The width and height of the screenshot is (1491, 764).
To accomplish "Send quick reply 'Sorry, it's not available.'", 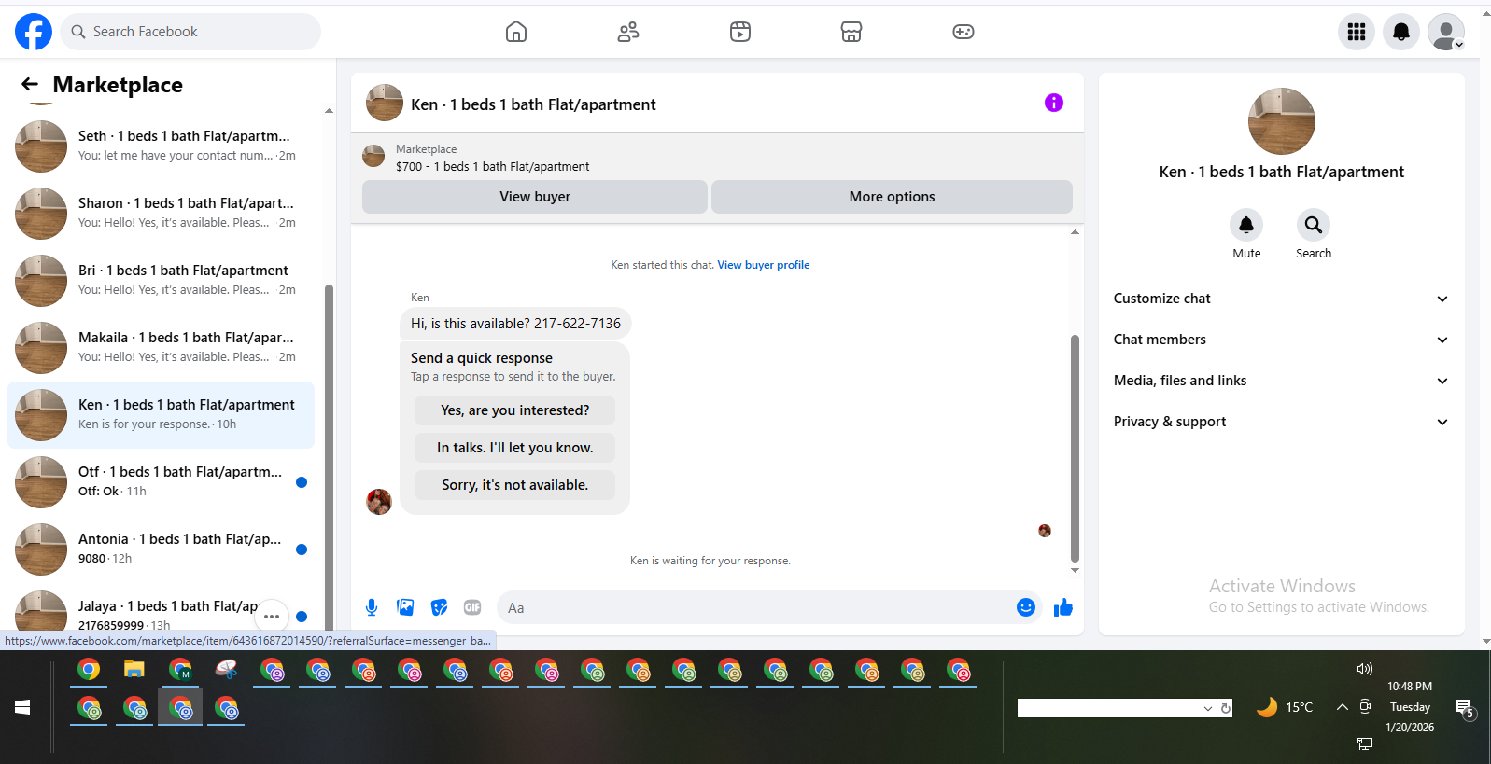I will point(514,485).
